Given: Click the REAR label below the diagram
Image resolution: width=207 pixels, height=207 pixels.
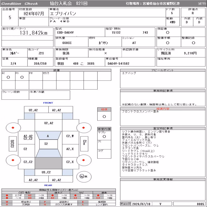Looking at the screenshot, I should tap(48, 185).
